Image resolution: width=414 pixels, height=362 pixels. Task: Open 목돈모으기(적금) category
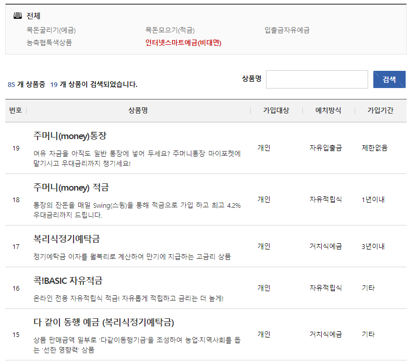click(x=170, y=30)
